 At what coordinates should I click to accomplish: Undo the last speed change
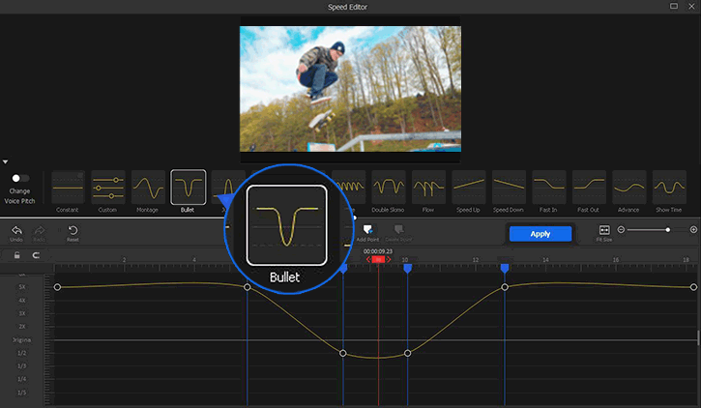click(16, 230)
